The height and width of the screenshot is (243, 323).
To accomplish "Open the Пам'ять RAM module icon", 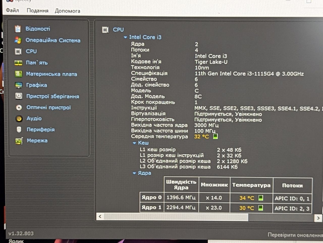I will pos(18,63).
